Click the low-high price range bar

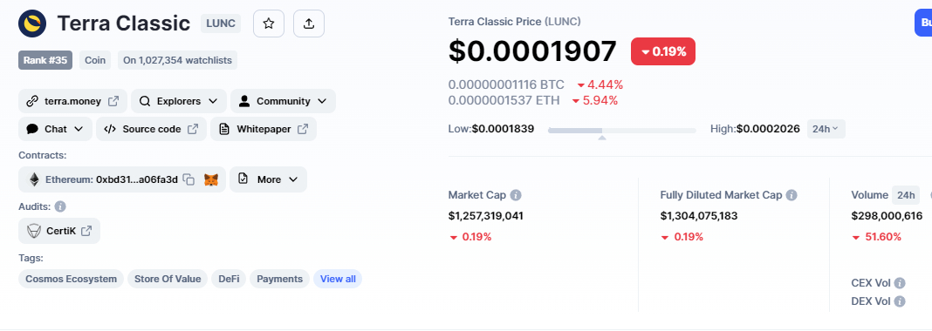(x=621, y=130)
